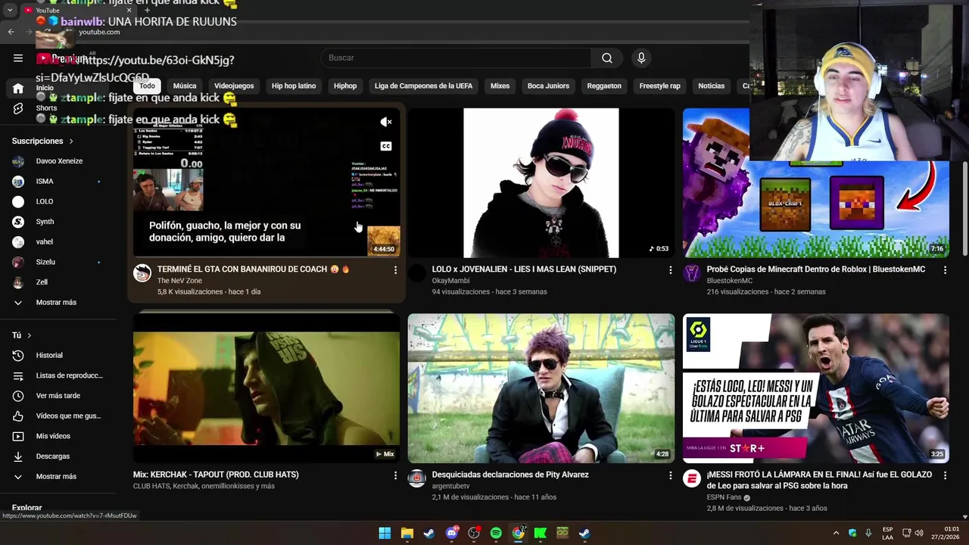Click the YouTube search magnifier button

point(607,58)
